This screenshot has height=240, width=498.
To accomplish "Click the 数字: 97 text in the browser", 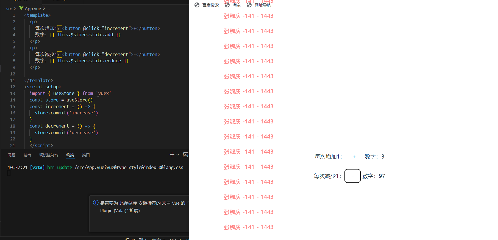I will 374,176.
